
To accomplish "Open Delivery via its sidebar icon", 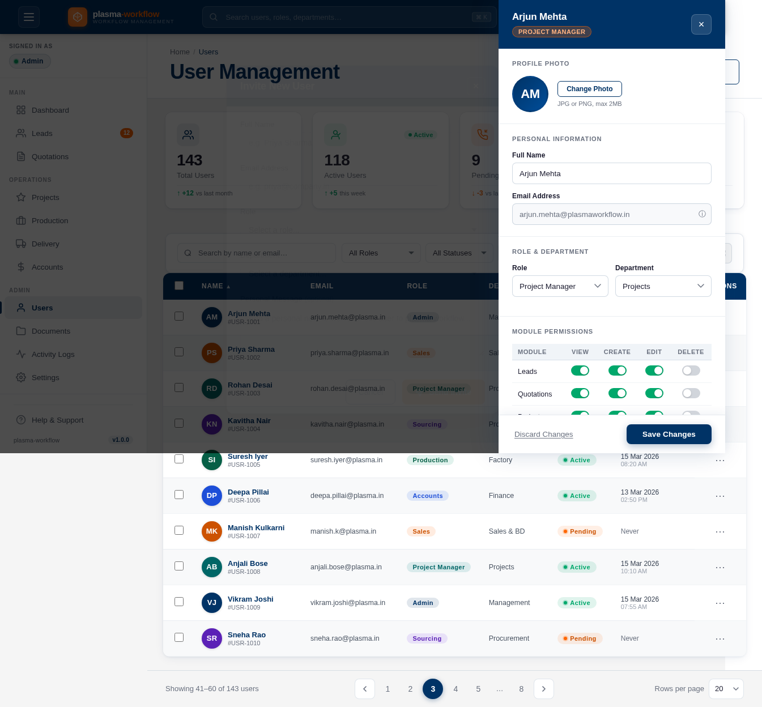I will [21, 244].
